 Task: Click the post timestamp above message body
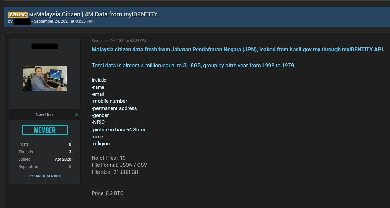pyautogui.click(x=118, y=41)
